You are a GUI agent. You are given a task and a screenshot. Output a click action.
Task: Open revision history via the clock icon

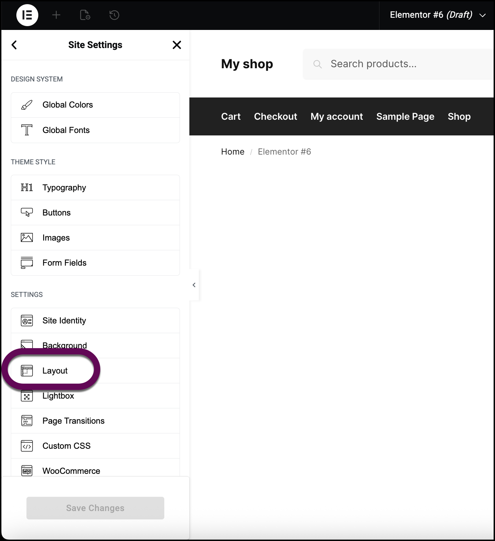[x=113, y=15]
